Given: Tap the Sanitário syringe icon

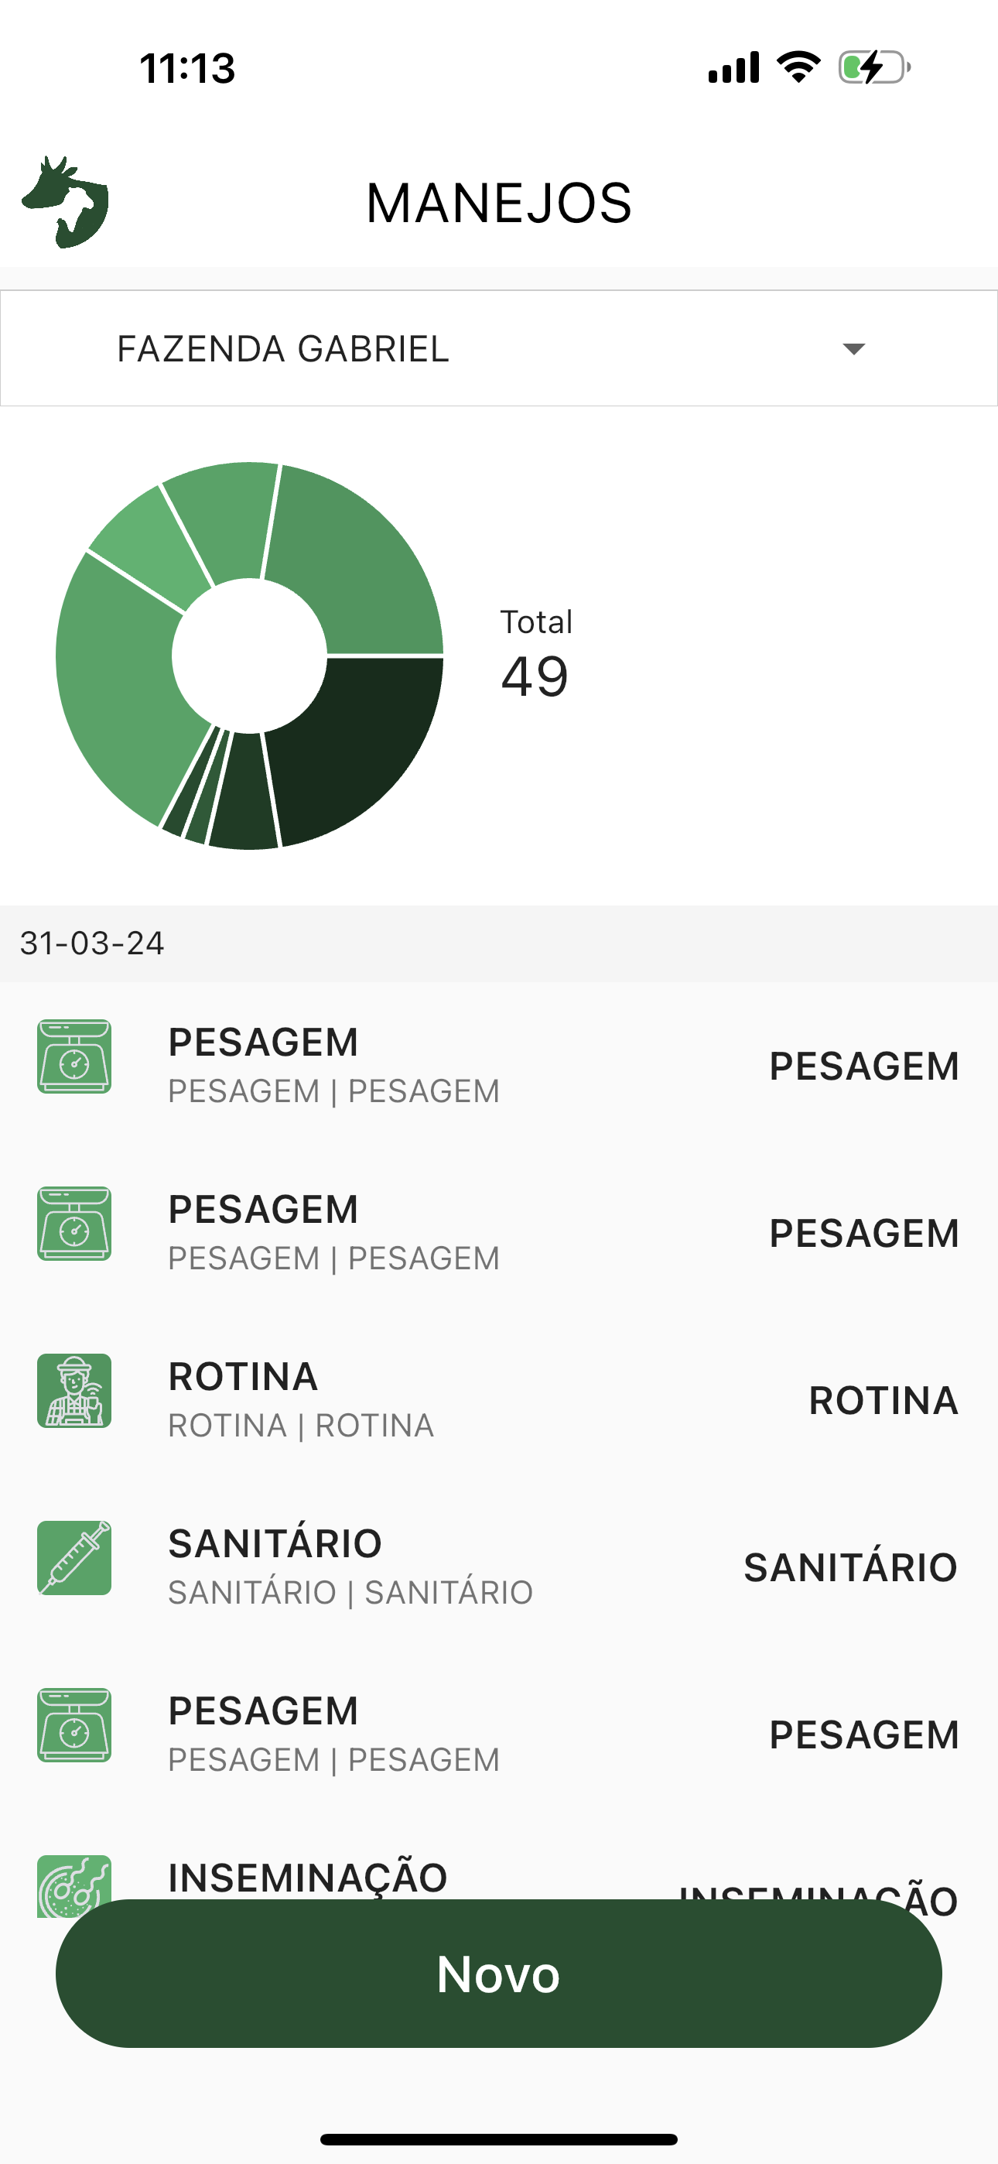Looking at the screenshot, I should [74, 1557].
